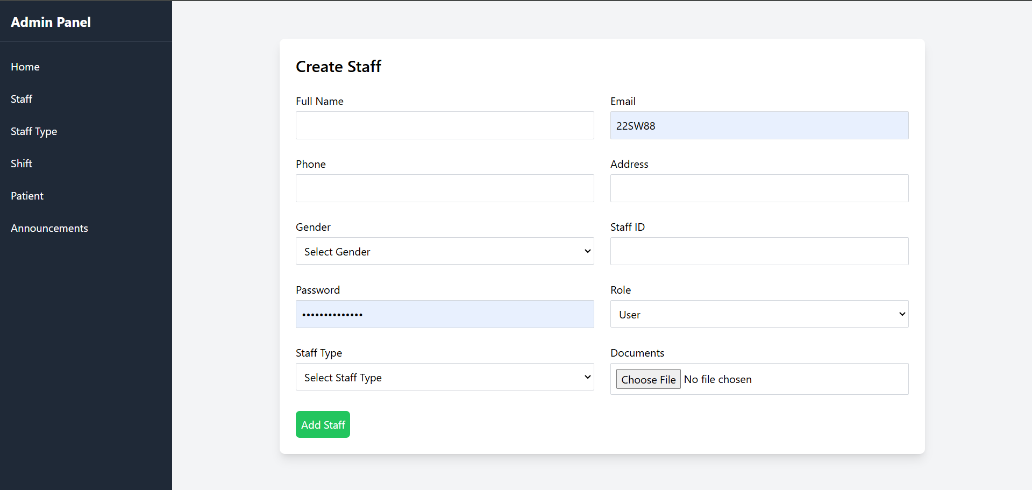Select the Staff ID input box
This screenshot has width=1032, height=490.
coord(759,251)
